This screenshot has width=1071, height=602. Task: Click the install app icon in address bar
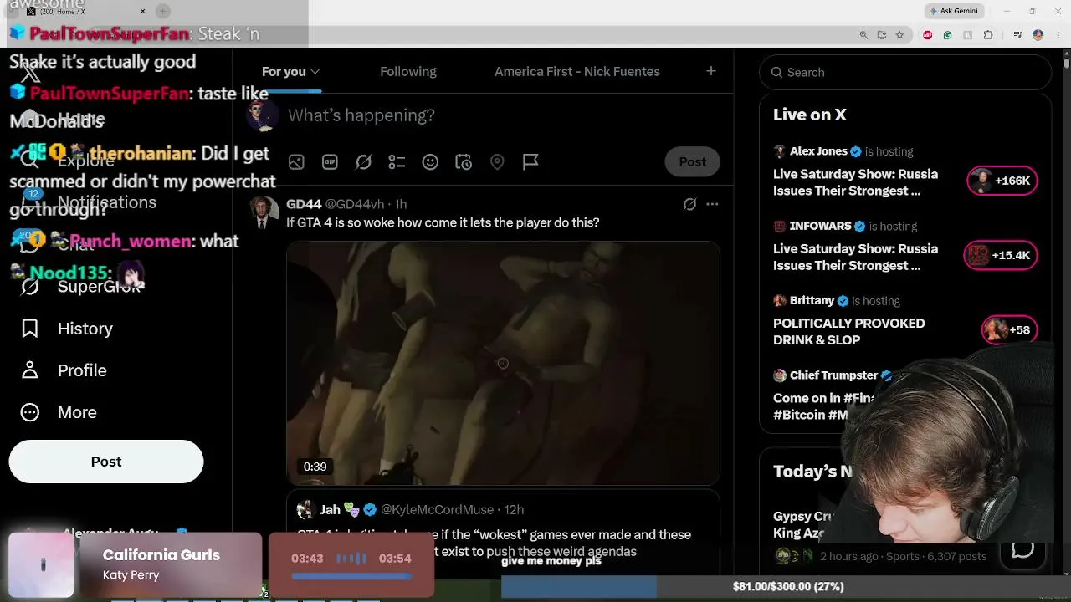pos(882,35)
